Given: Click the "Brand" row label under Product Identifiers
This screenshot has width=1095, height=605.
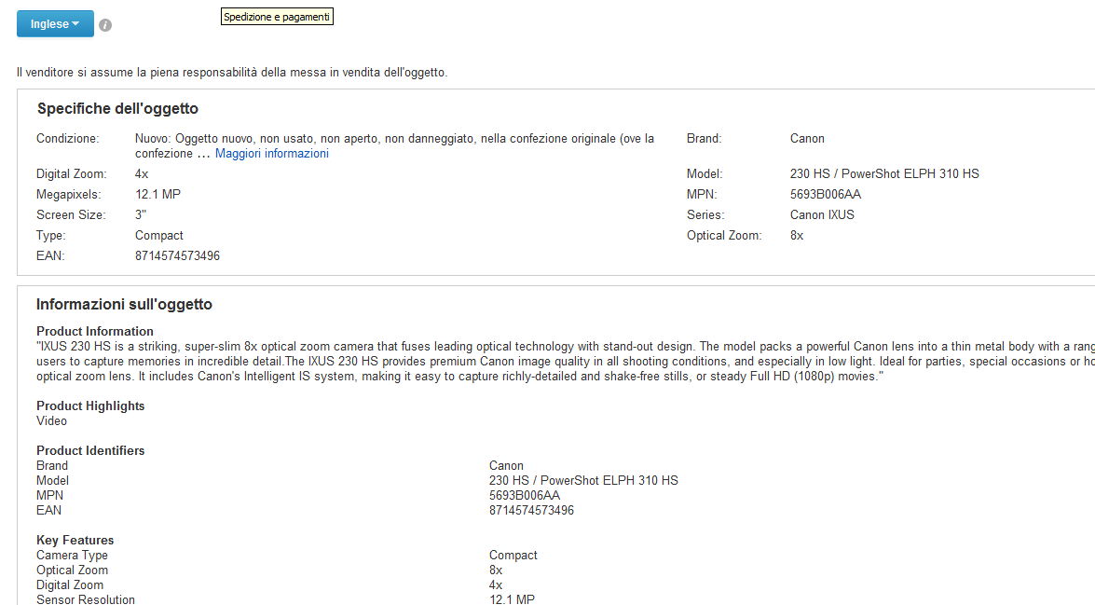Looking at the screenshot, I should tap(52, 466).
